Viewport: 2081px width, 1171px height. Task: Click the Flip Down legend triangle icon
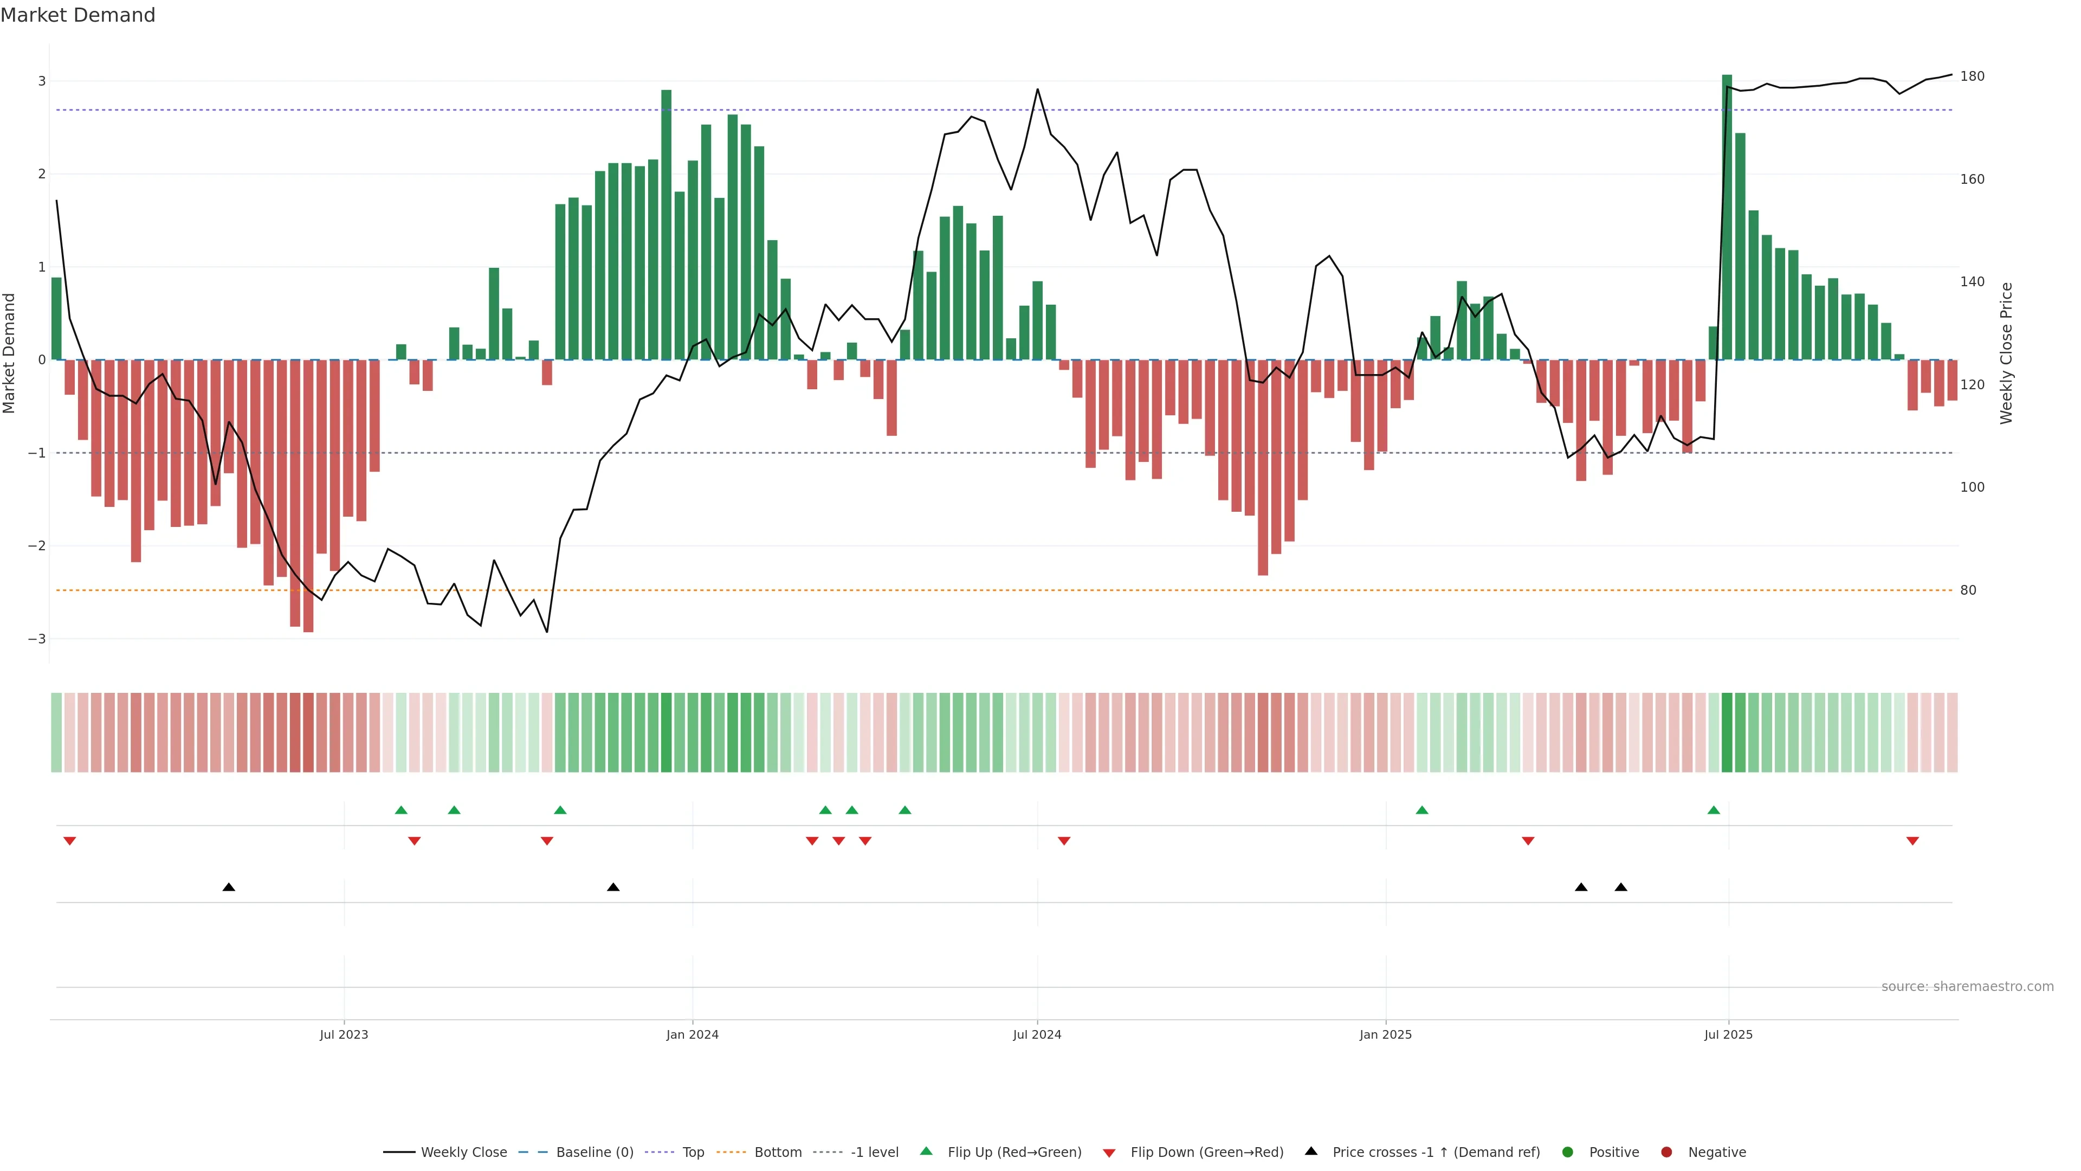coord(1108,1153)
